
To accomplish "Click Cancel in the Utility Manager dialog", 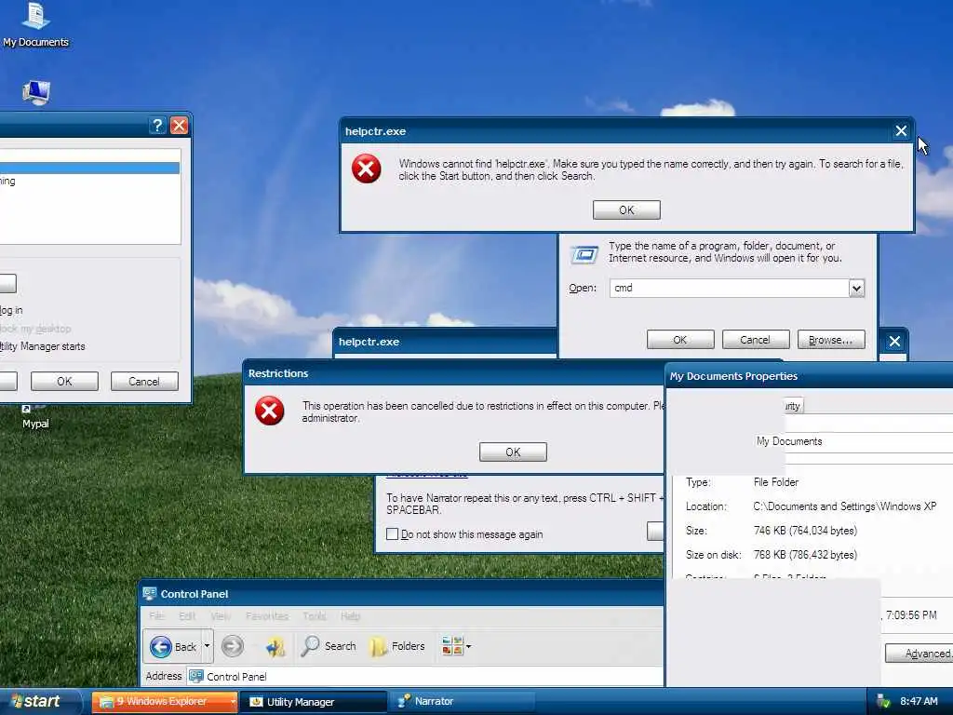I will point(144,381).
